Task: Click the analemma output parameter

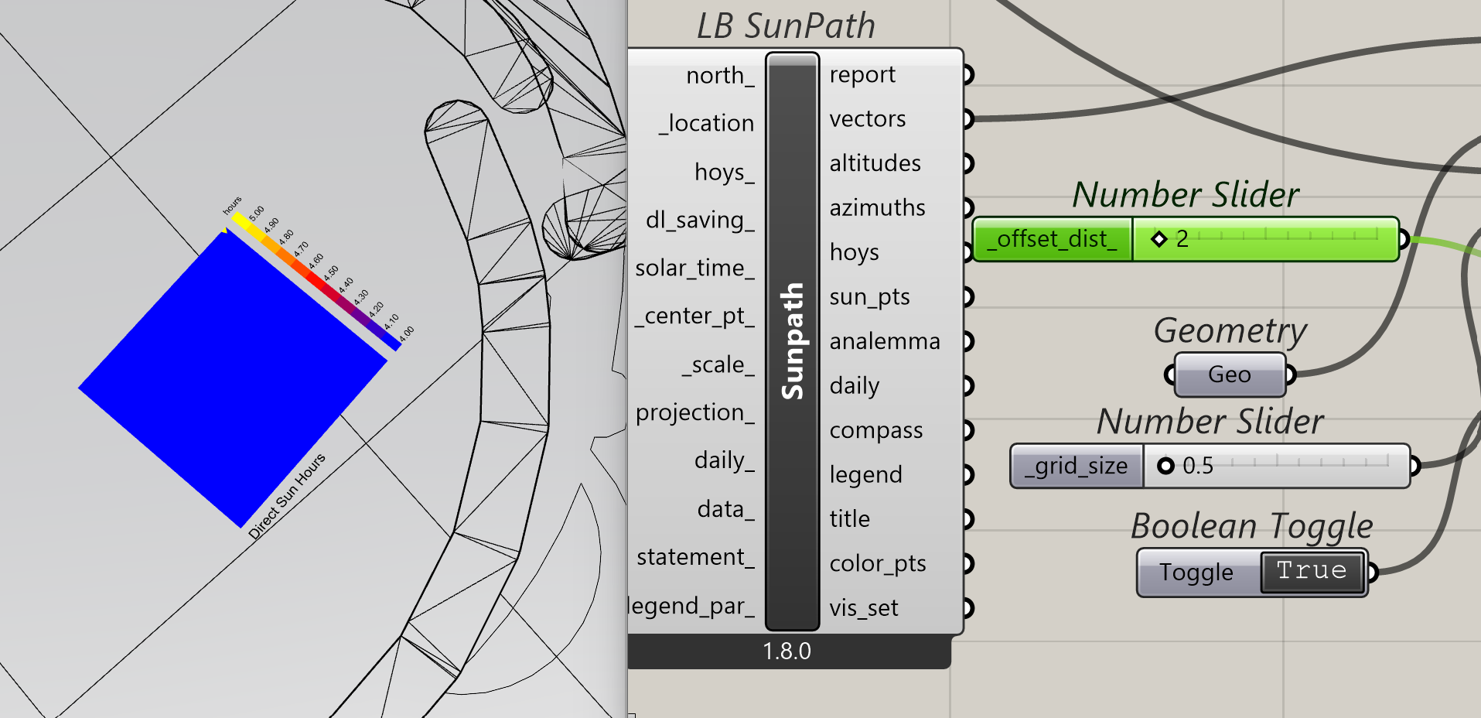Action: point(885,342)
